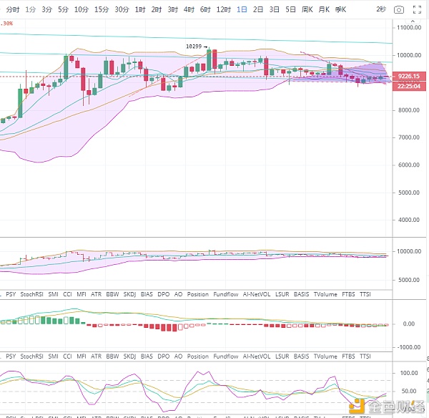This screenshot has height=418, width=429.
Task: Choose the highlighted 1日 daily interval
Action: [x=242, y=9]
